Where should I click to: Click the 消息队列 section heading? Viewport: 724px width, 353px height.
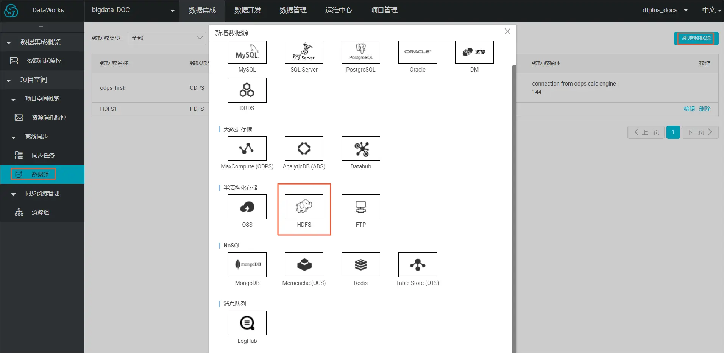coord(235,304)
